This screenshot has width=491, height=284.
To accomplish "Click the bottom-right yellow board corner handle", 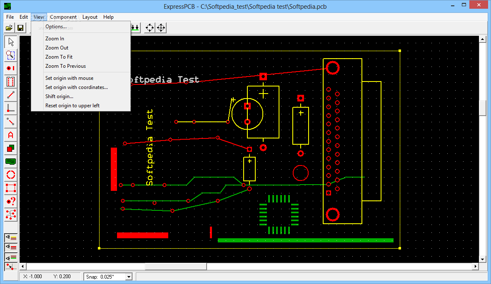I will (400, 248).
